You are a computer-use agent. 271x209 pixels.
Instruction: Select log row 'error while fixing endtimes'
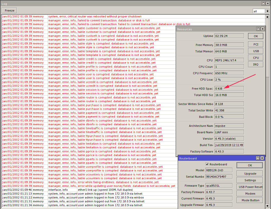[x=90, y=182]
